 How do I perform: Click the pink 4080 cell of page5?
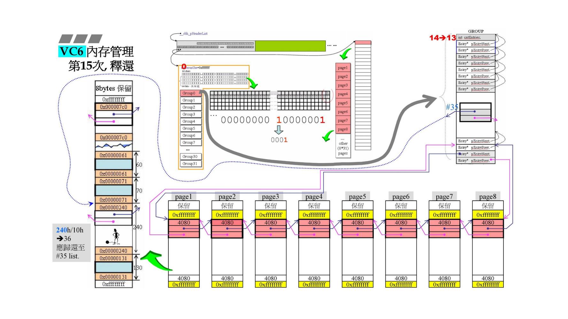pyautogui.click(x=357, y=223)
